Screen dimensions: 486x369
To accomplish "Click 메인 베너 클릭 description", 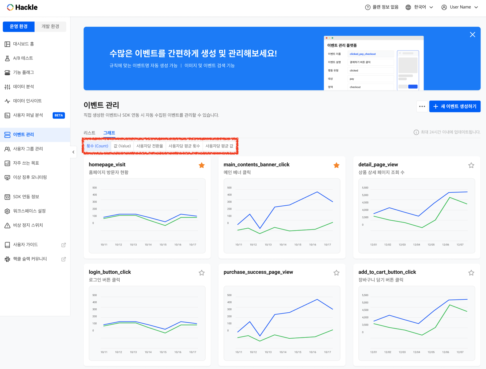I will (237, 173).
